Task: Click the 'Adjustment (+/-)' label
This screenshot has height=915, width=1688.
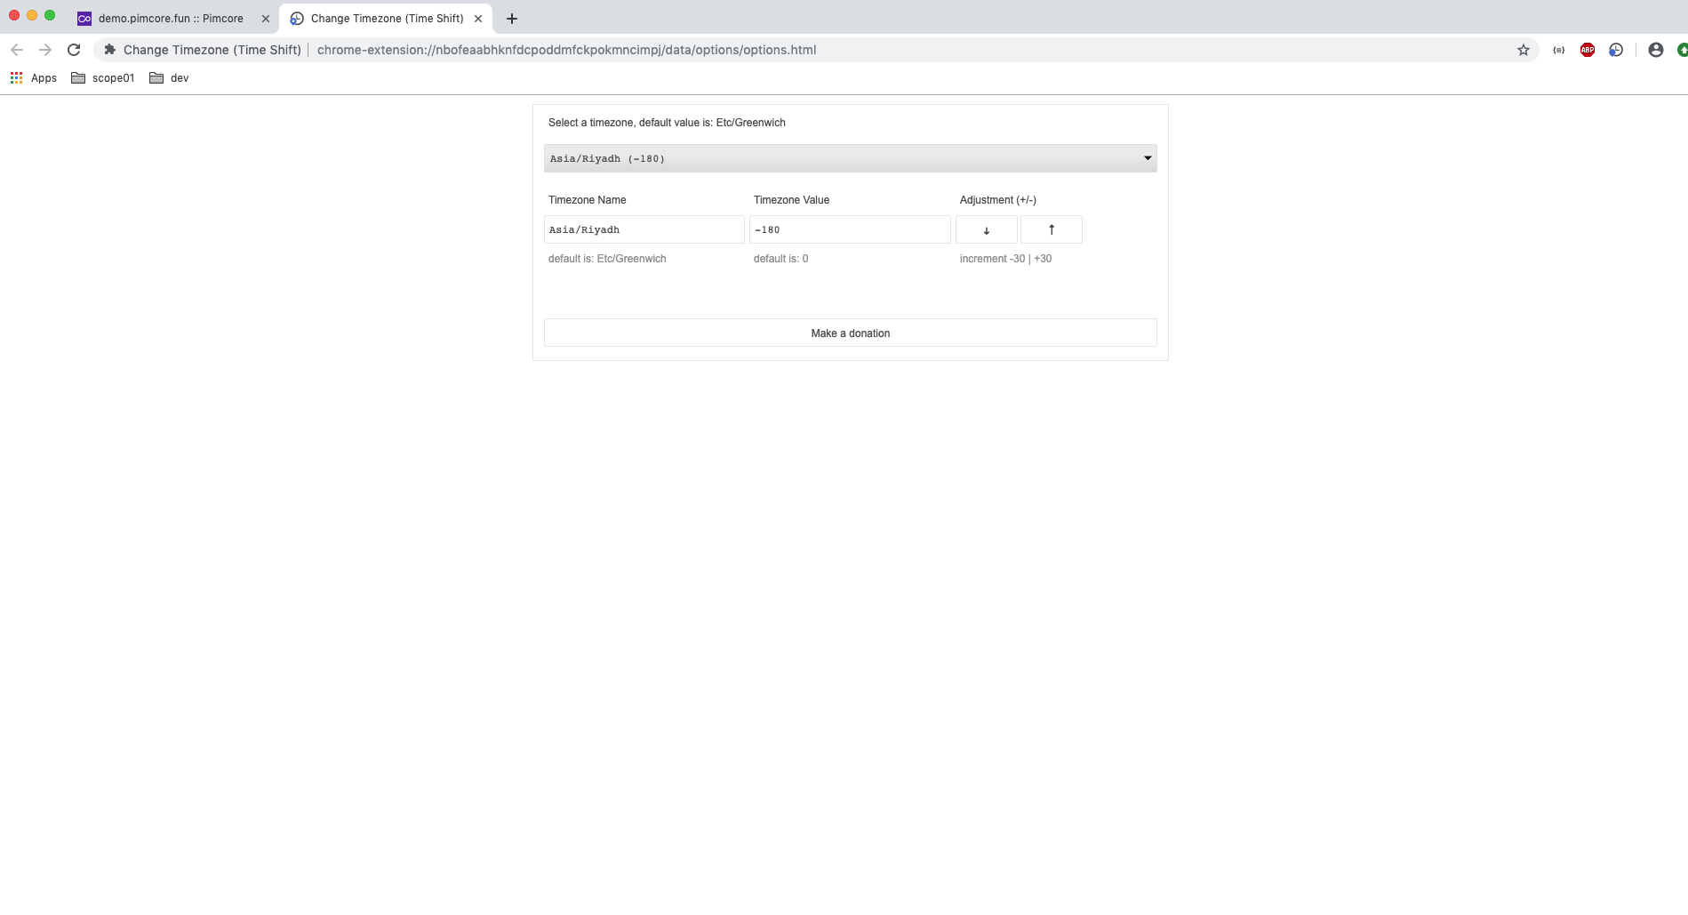Action: pyautogui.click(x=998, y=200)
